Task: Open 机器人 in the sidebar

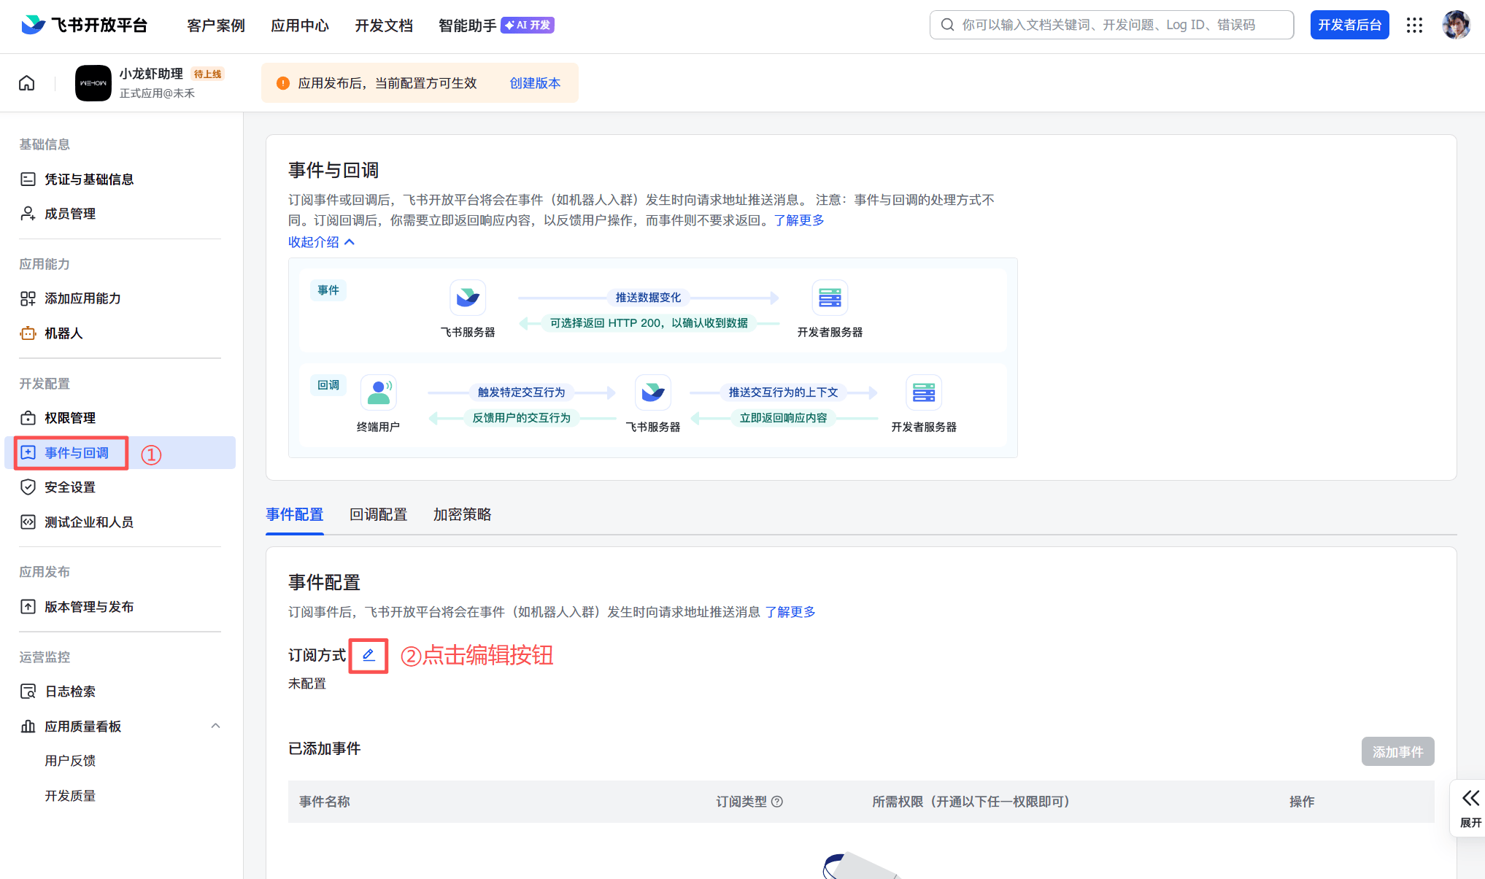Action: 64,333
